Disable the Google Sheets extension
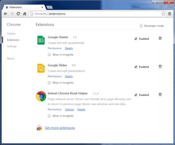The height and width of the screenshot is (145, 175). pyautogui.click(x=136, y=39)
